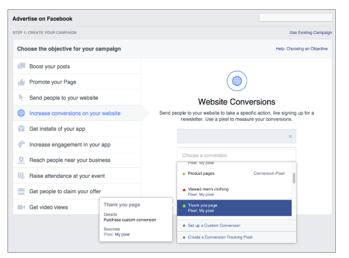Image resolution: width=349 pixels, height=258 pixels.
Task: Open Use Existing Campaign link
Action: 311,33
